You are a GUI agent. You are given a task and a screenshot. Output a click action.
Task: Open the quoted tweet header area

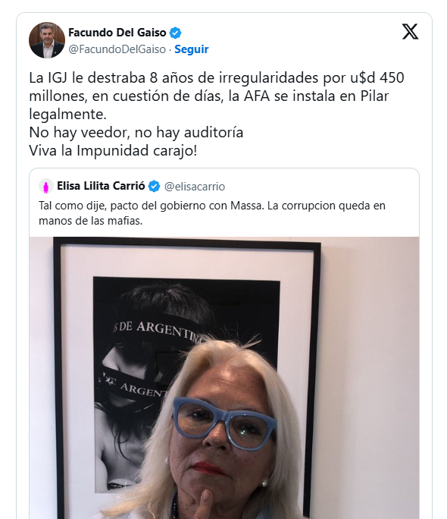click(224, 187)
